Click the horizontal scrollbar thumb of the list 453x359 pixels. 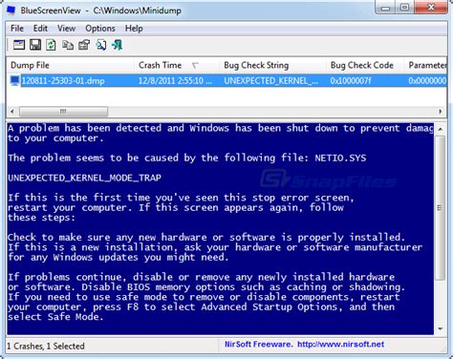pos(63,112)
